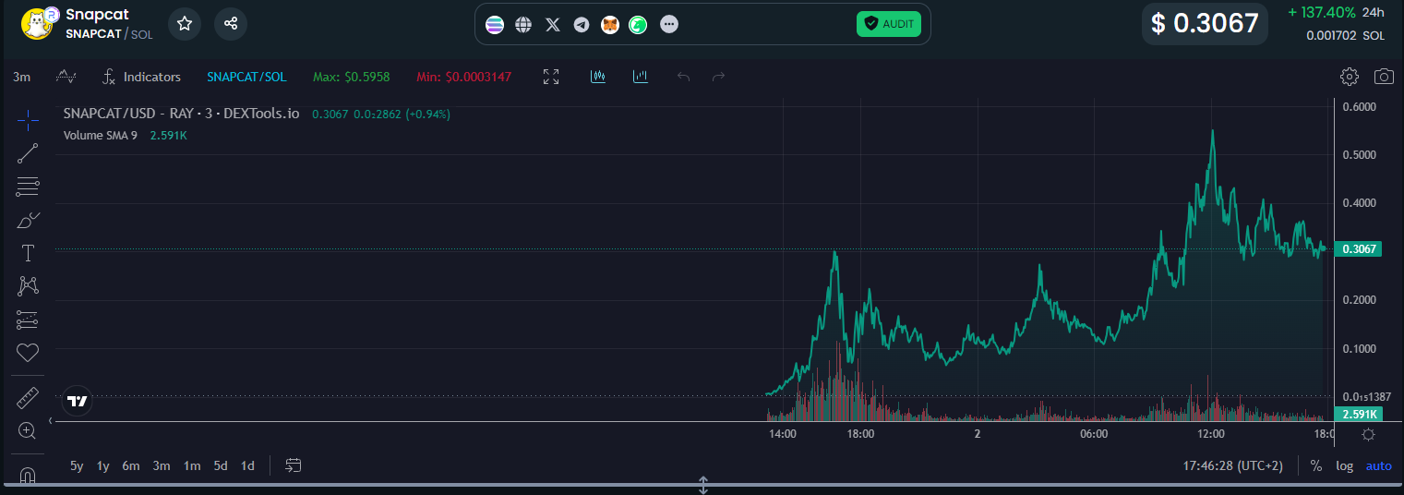The image size is (1404, 495).
Task: Toggle log scale mode
Action: pos(1345,465)
